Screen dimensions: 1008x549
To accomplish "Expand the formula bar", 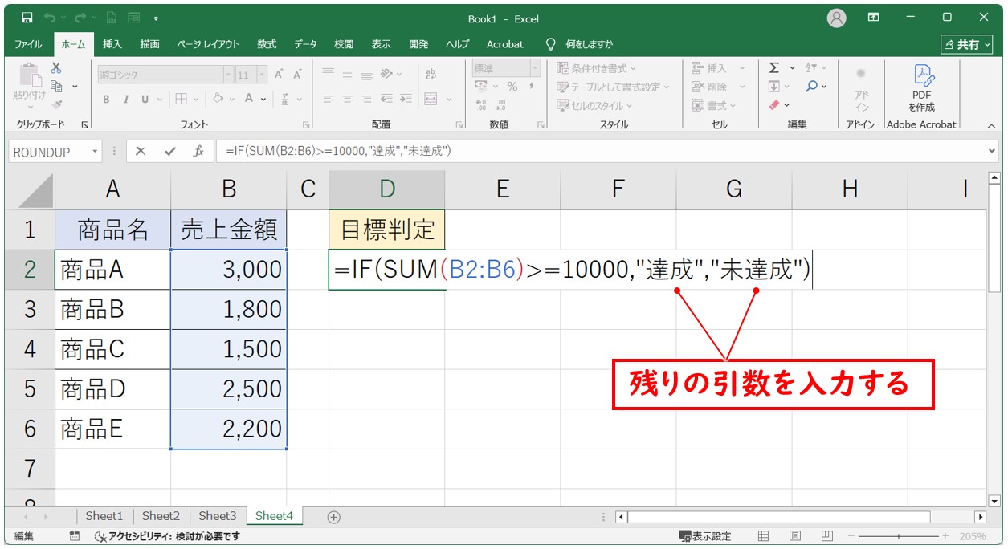I will (x=993, y=151).
